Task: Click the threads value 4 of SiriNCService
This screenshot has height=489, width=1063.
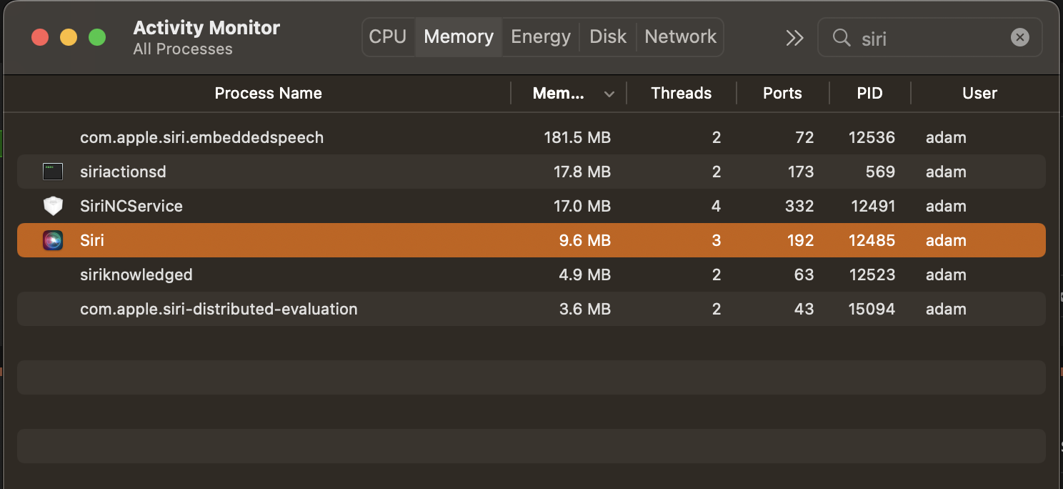Action: pos(716,206)
